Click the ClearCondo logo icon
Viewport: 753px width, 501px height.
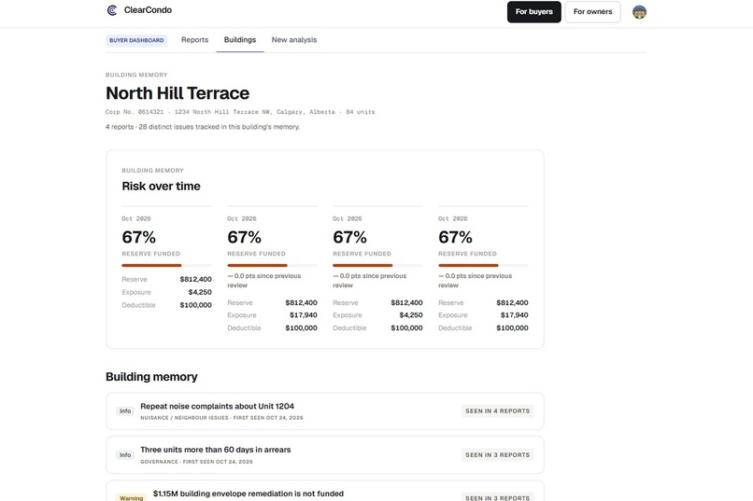112,10
